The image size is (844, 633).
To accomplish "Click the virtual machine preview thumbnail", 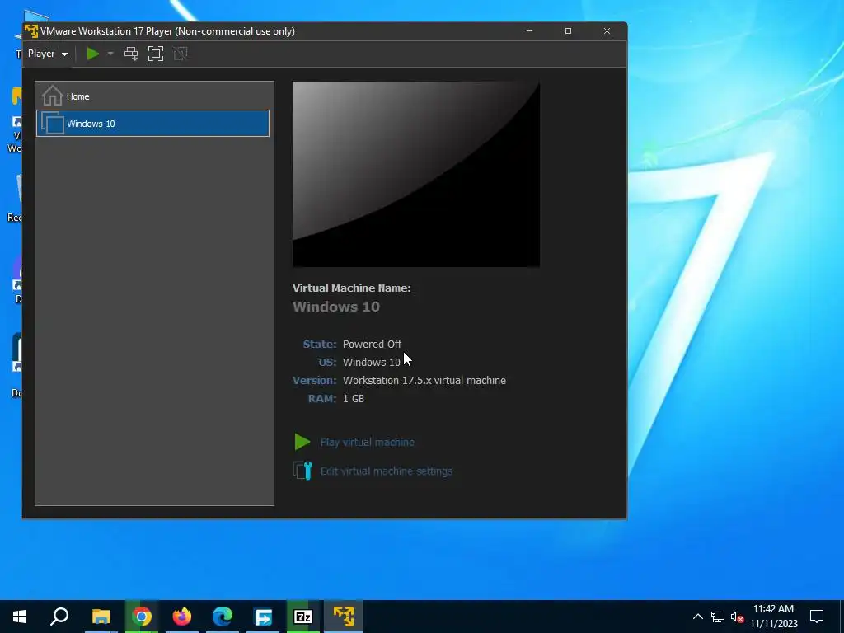I will (x=416, y=174).
